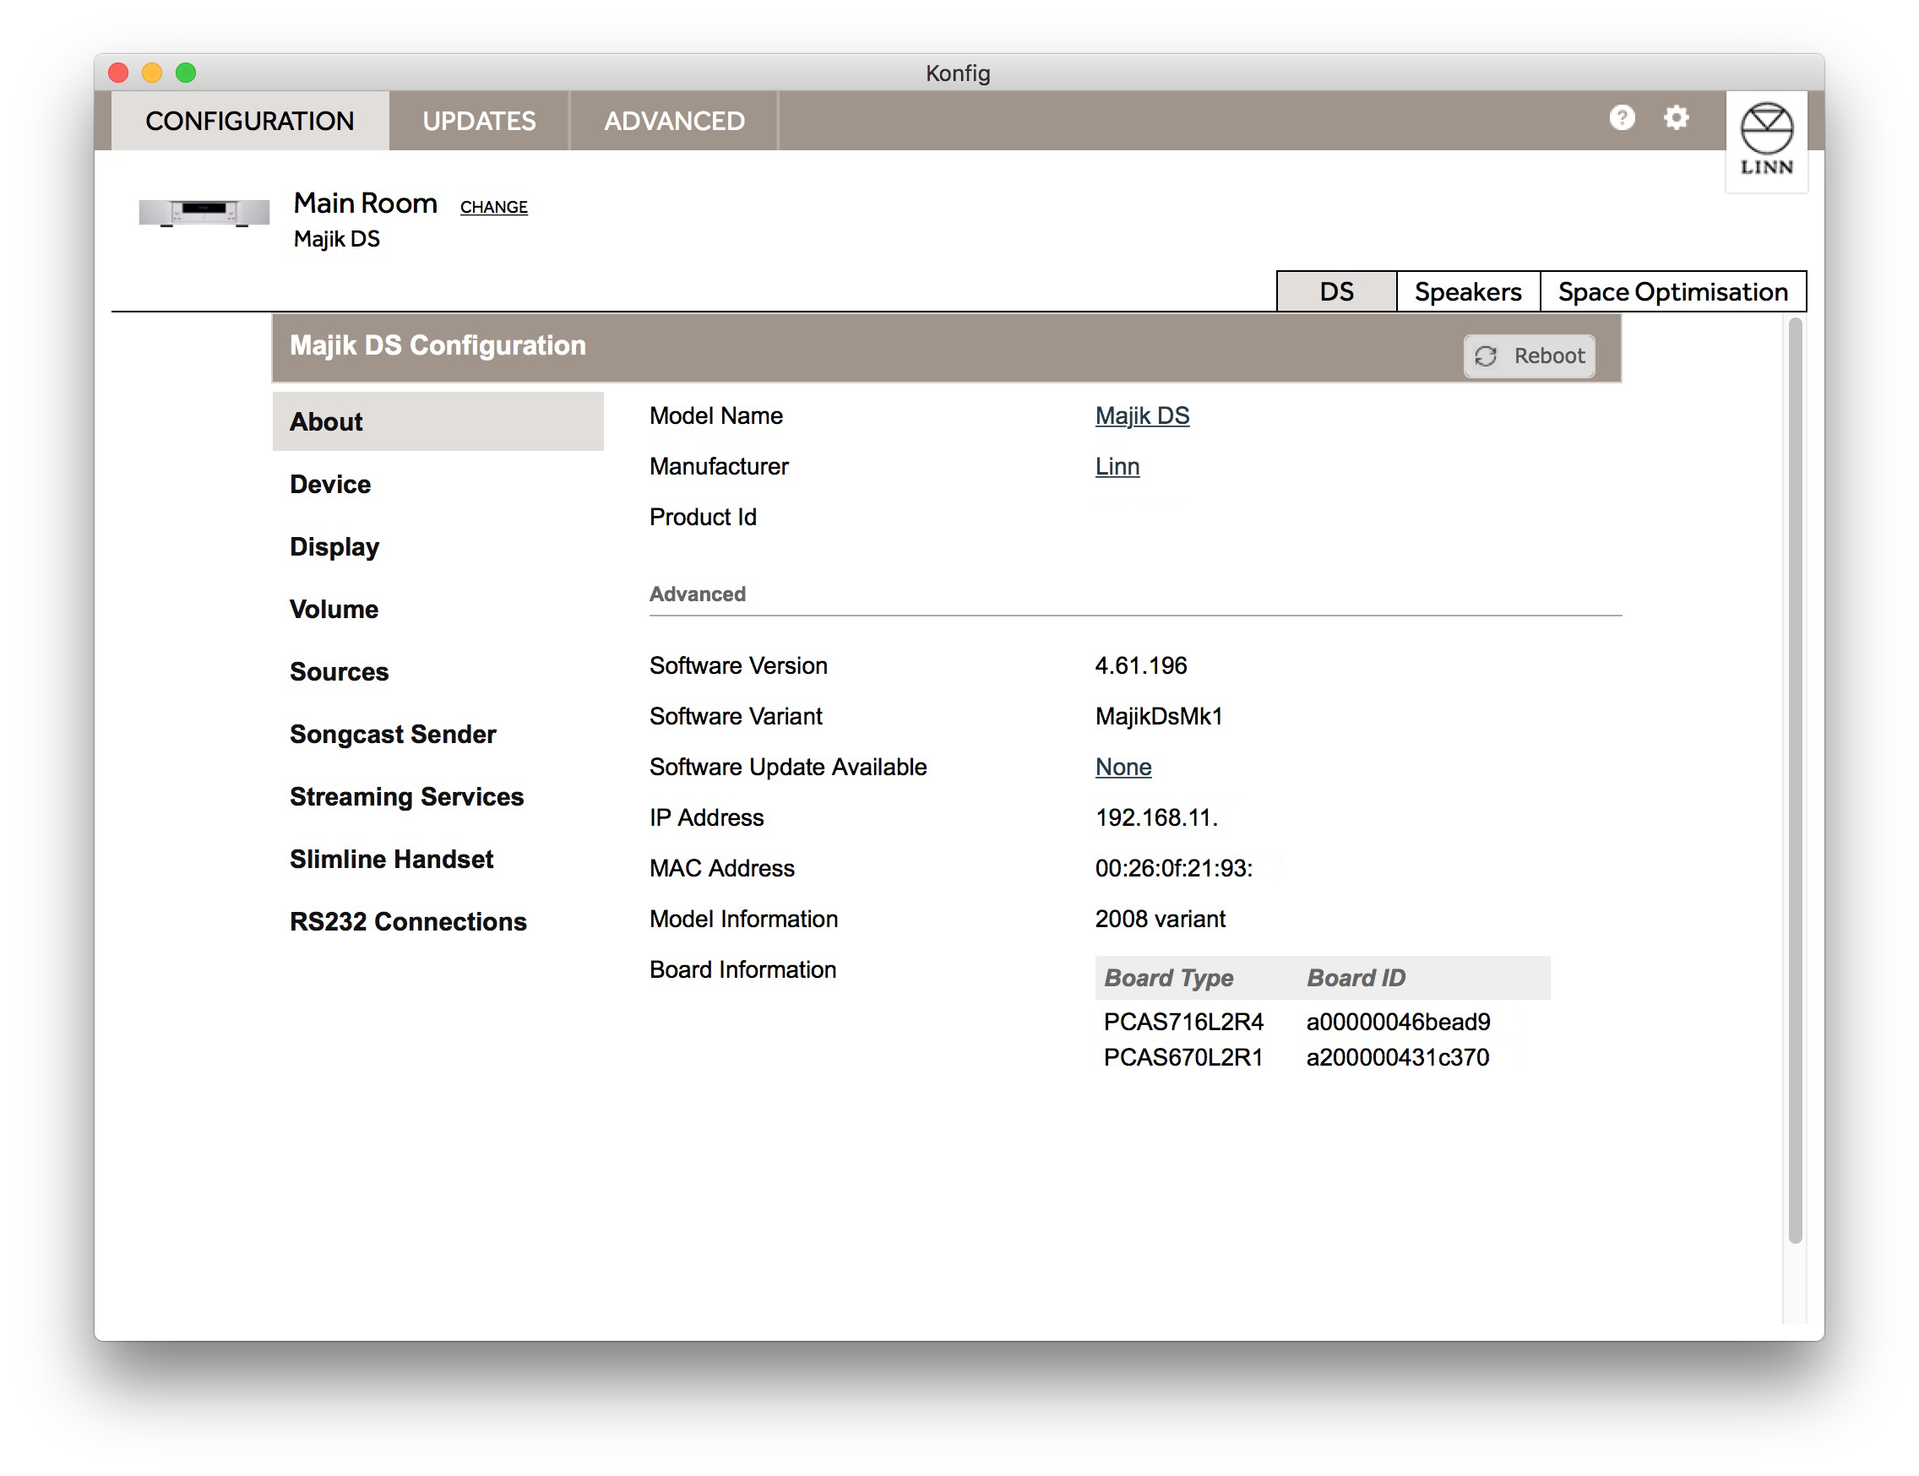The width and height of the screenshot is (1919, 1476).
Task: Click board ID a00000046bead9
Action: [x=1398, y=1022]
